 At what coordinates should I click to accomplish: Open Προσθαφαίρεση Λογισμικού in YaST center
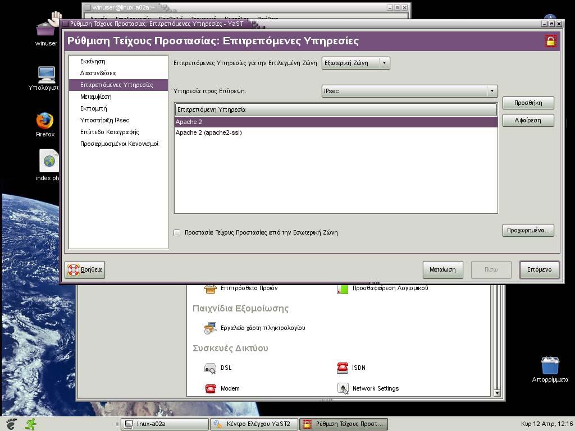pyautogui.click(x=382, y=288)
